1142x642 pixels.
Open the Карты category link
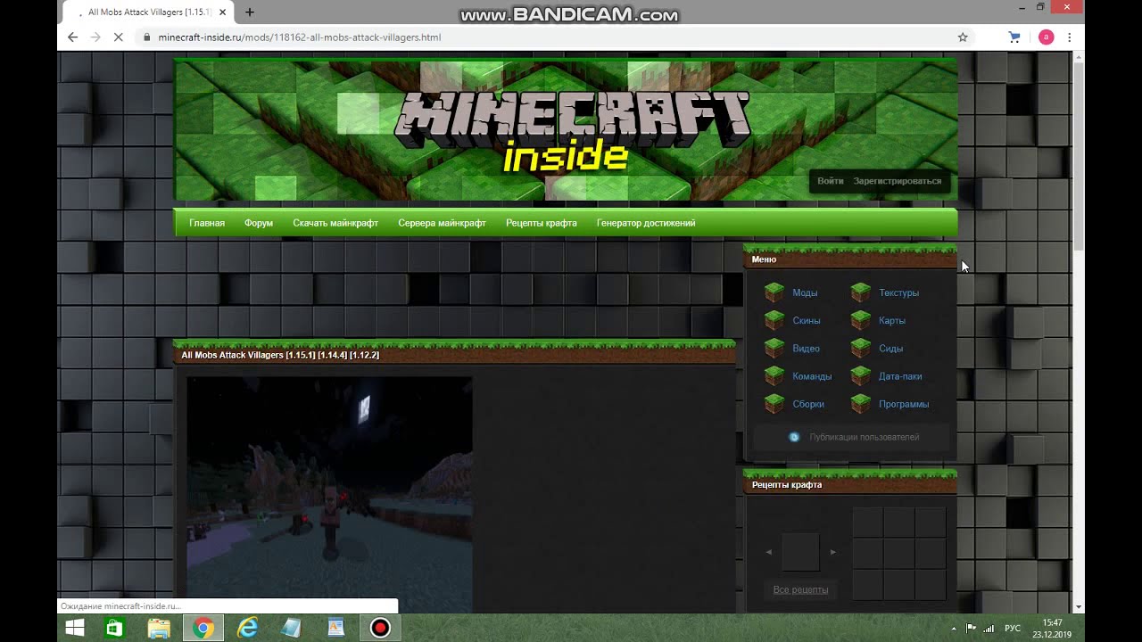(892, 320)
